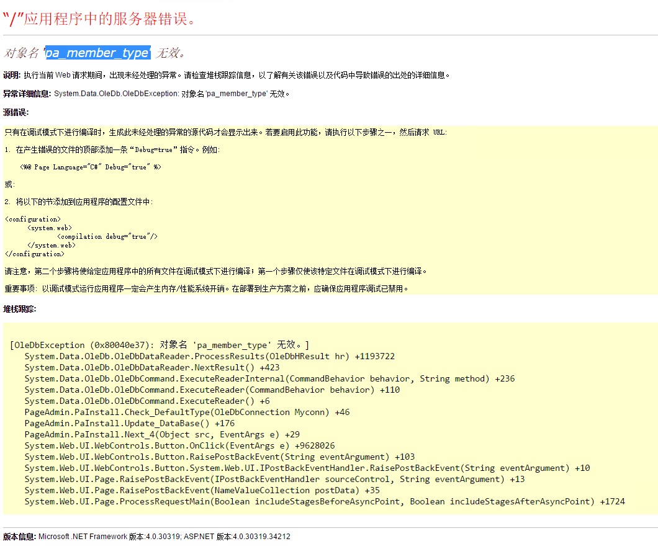Click the Page Language Debug="true" directive line
This screenshot has width=658, height=554.
click(x=91, y=167)
